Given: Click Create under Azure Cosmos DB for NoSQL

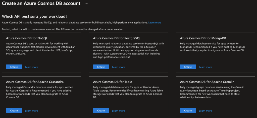Looking at the screenshot, I should click(x=14, y=67).
